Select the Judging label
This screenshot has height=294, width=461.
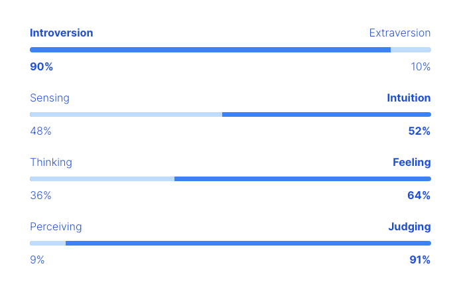pyautogui.click(x=409, y=227)
